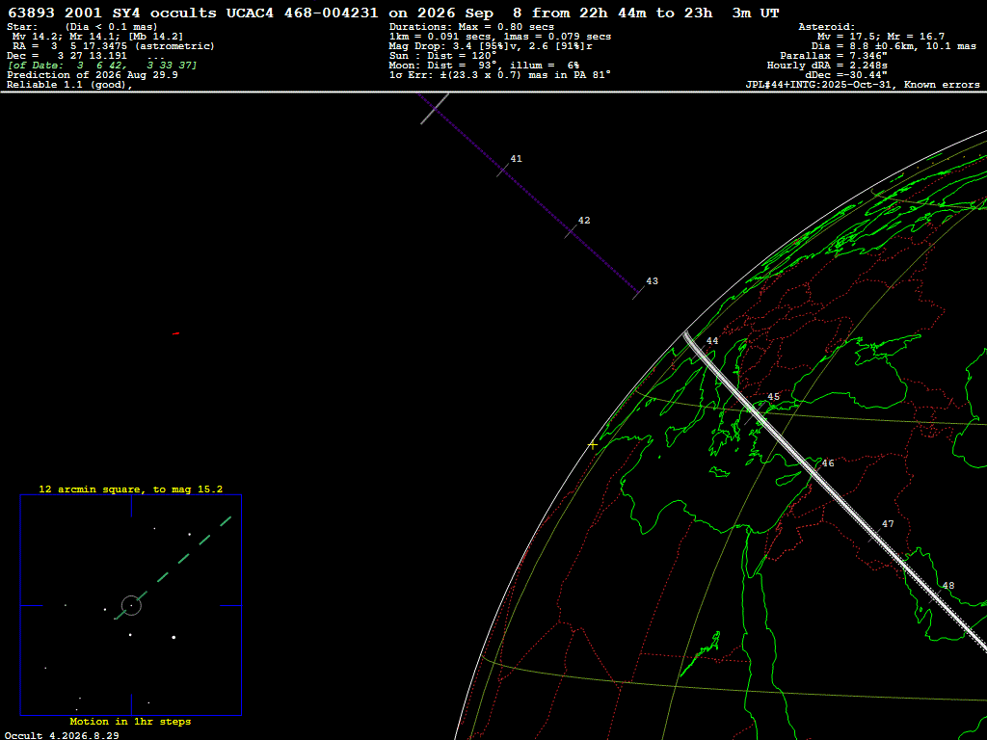This screenshot has height=740, width=987.
Task: Click the yellow cross marker on the globe limb
Action: 593,445
